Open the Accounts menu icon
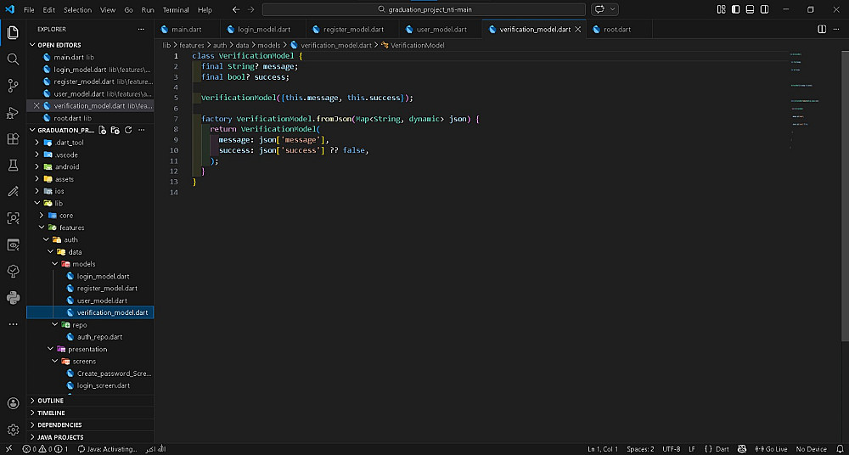Viewport: 849px width, 455px height. pyautogui.click(x=13, y=403)
